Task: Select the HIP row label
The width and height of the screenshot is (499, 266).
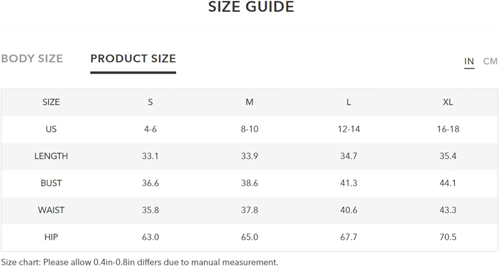Action: 51,237
